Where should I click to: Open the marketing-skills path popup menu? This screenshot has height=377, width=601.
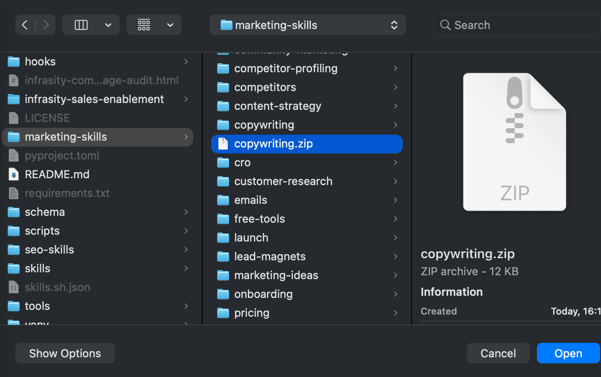click(x=308, y=25)
